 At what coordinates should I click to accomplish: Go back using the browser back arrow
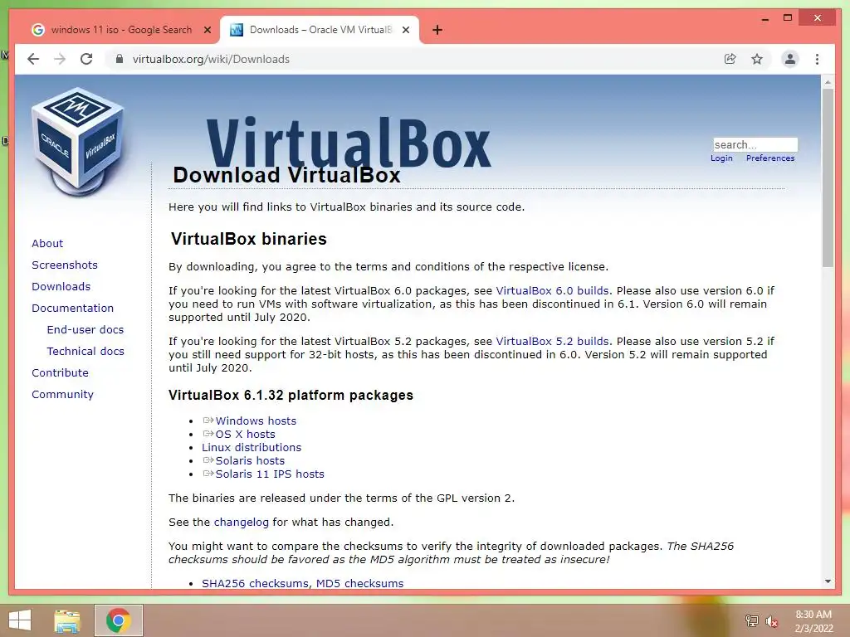coord(33,59)
